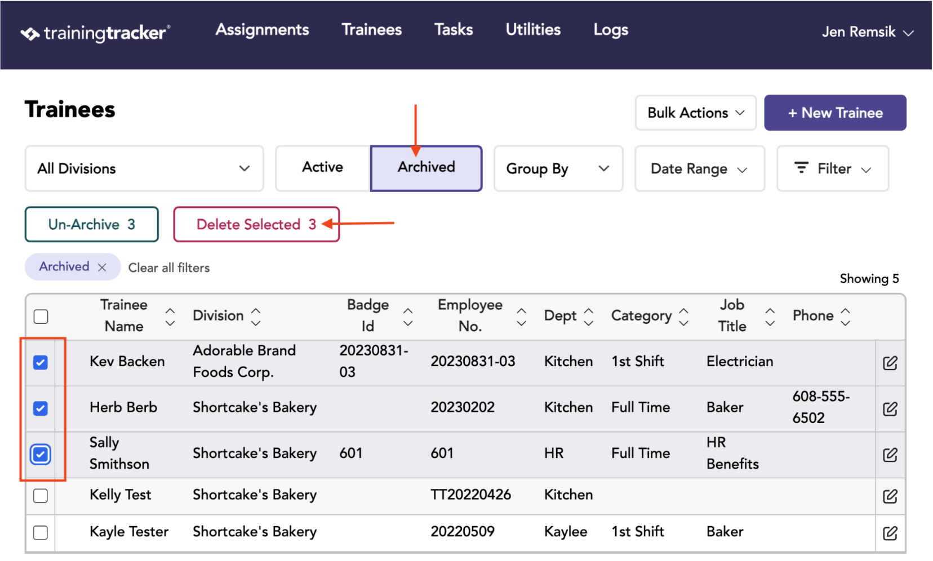The height and width of the screenshot is (561, 933).
Task: Click the Sally Smithson name cell
Action: click(119, 453)
